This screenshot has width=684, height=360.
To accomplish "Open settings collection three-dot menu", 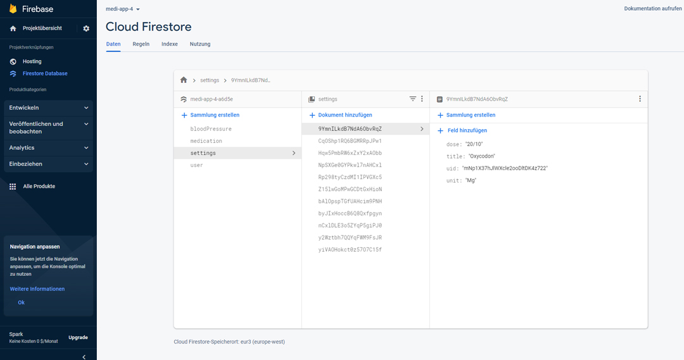I will click(422, 99).
